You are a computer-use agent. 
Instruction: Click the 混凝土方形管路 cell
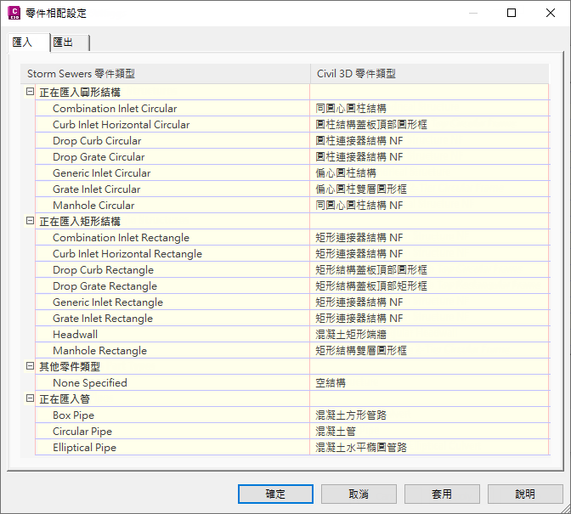click(x=430, y=415)
